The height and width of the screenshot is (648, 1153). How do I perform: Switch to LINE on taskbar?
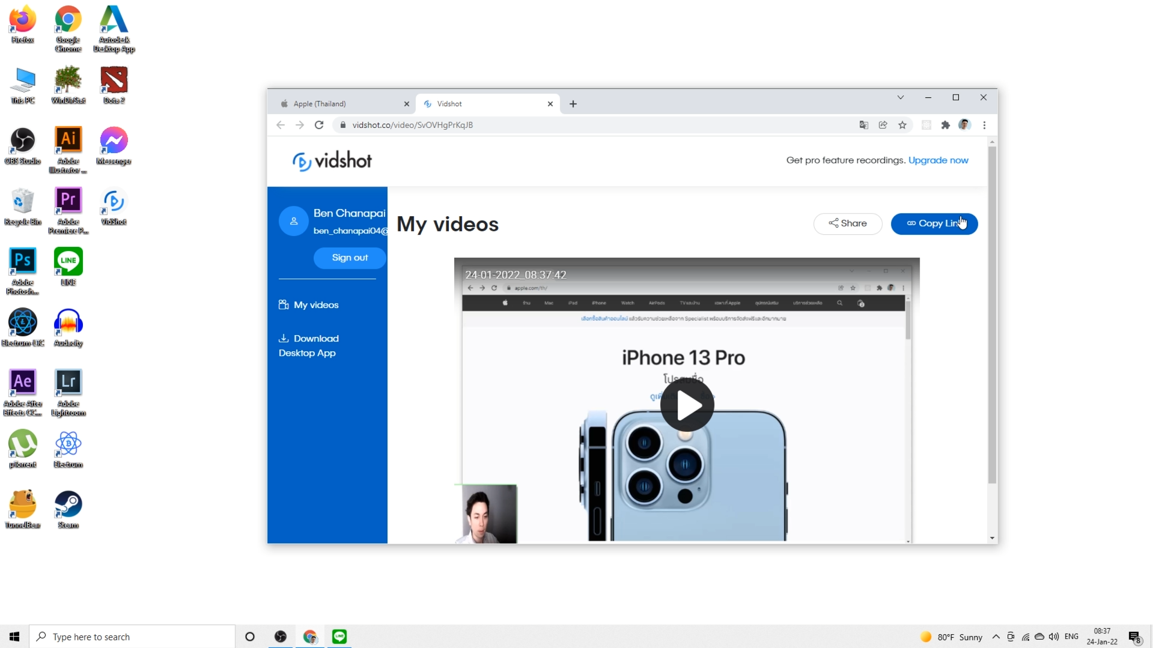(339, 637)
